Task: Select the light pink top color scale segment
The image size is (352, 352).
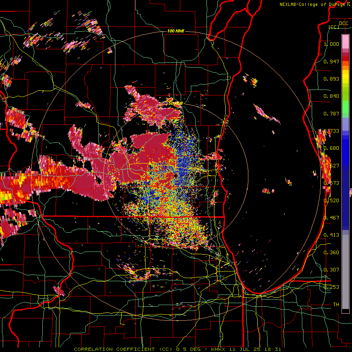Action: coord(345,42)
